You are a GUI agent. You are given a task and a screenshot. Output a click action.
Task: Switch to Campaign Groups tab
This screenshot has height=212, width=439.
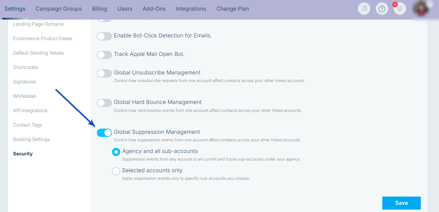click(59, 9)
